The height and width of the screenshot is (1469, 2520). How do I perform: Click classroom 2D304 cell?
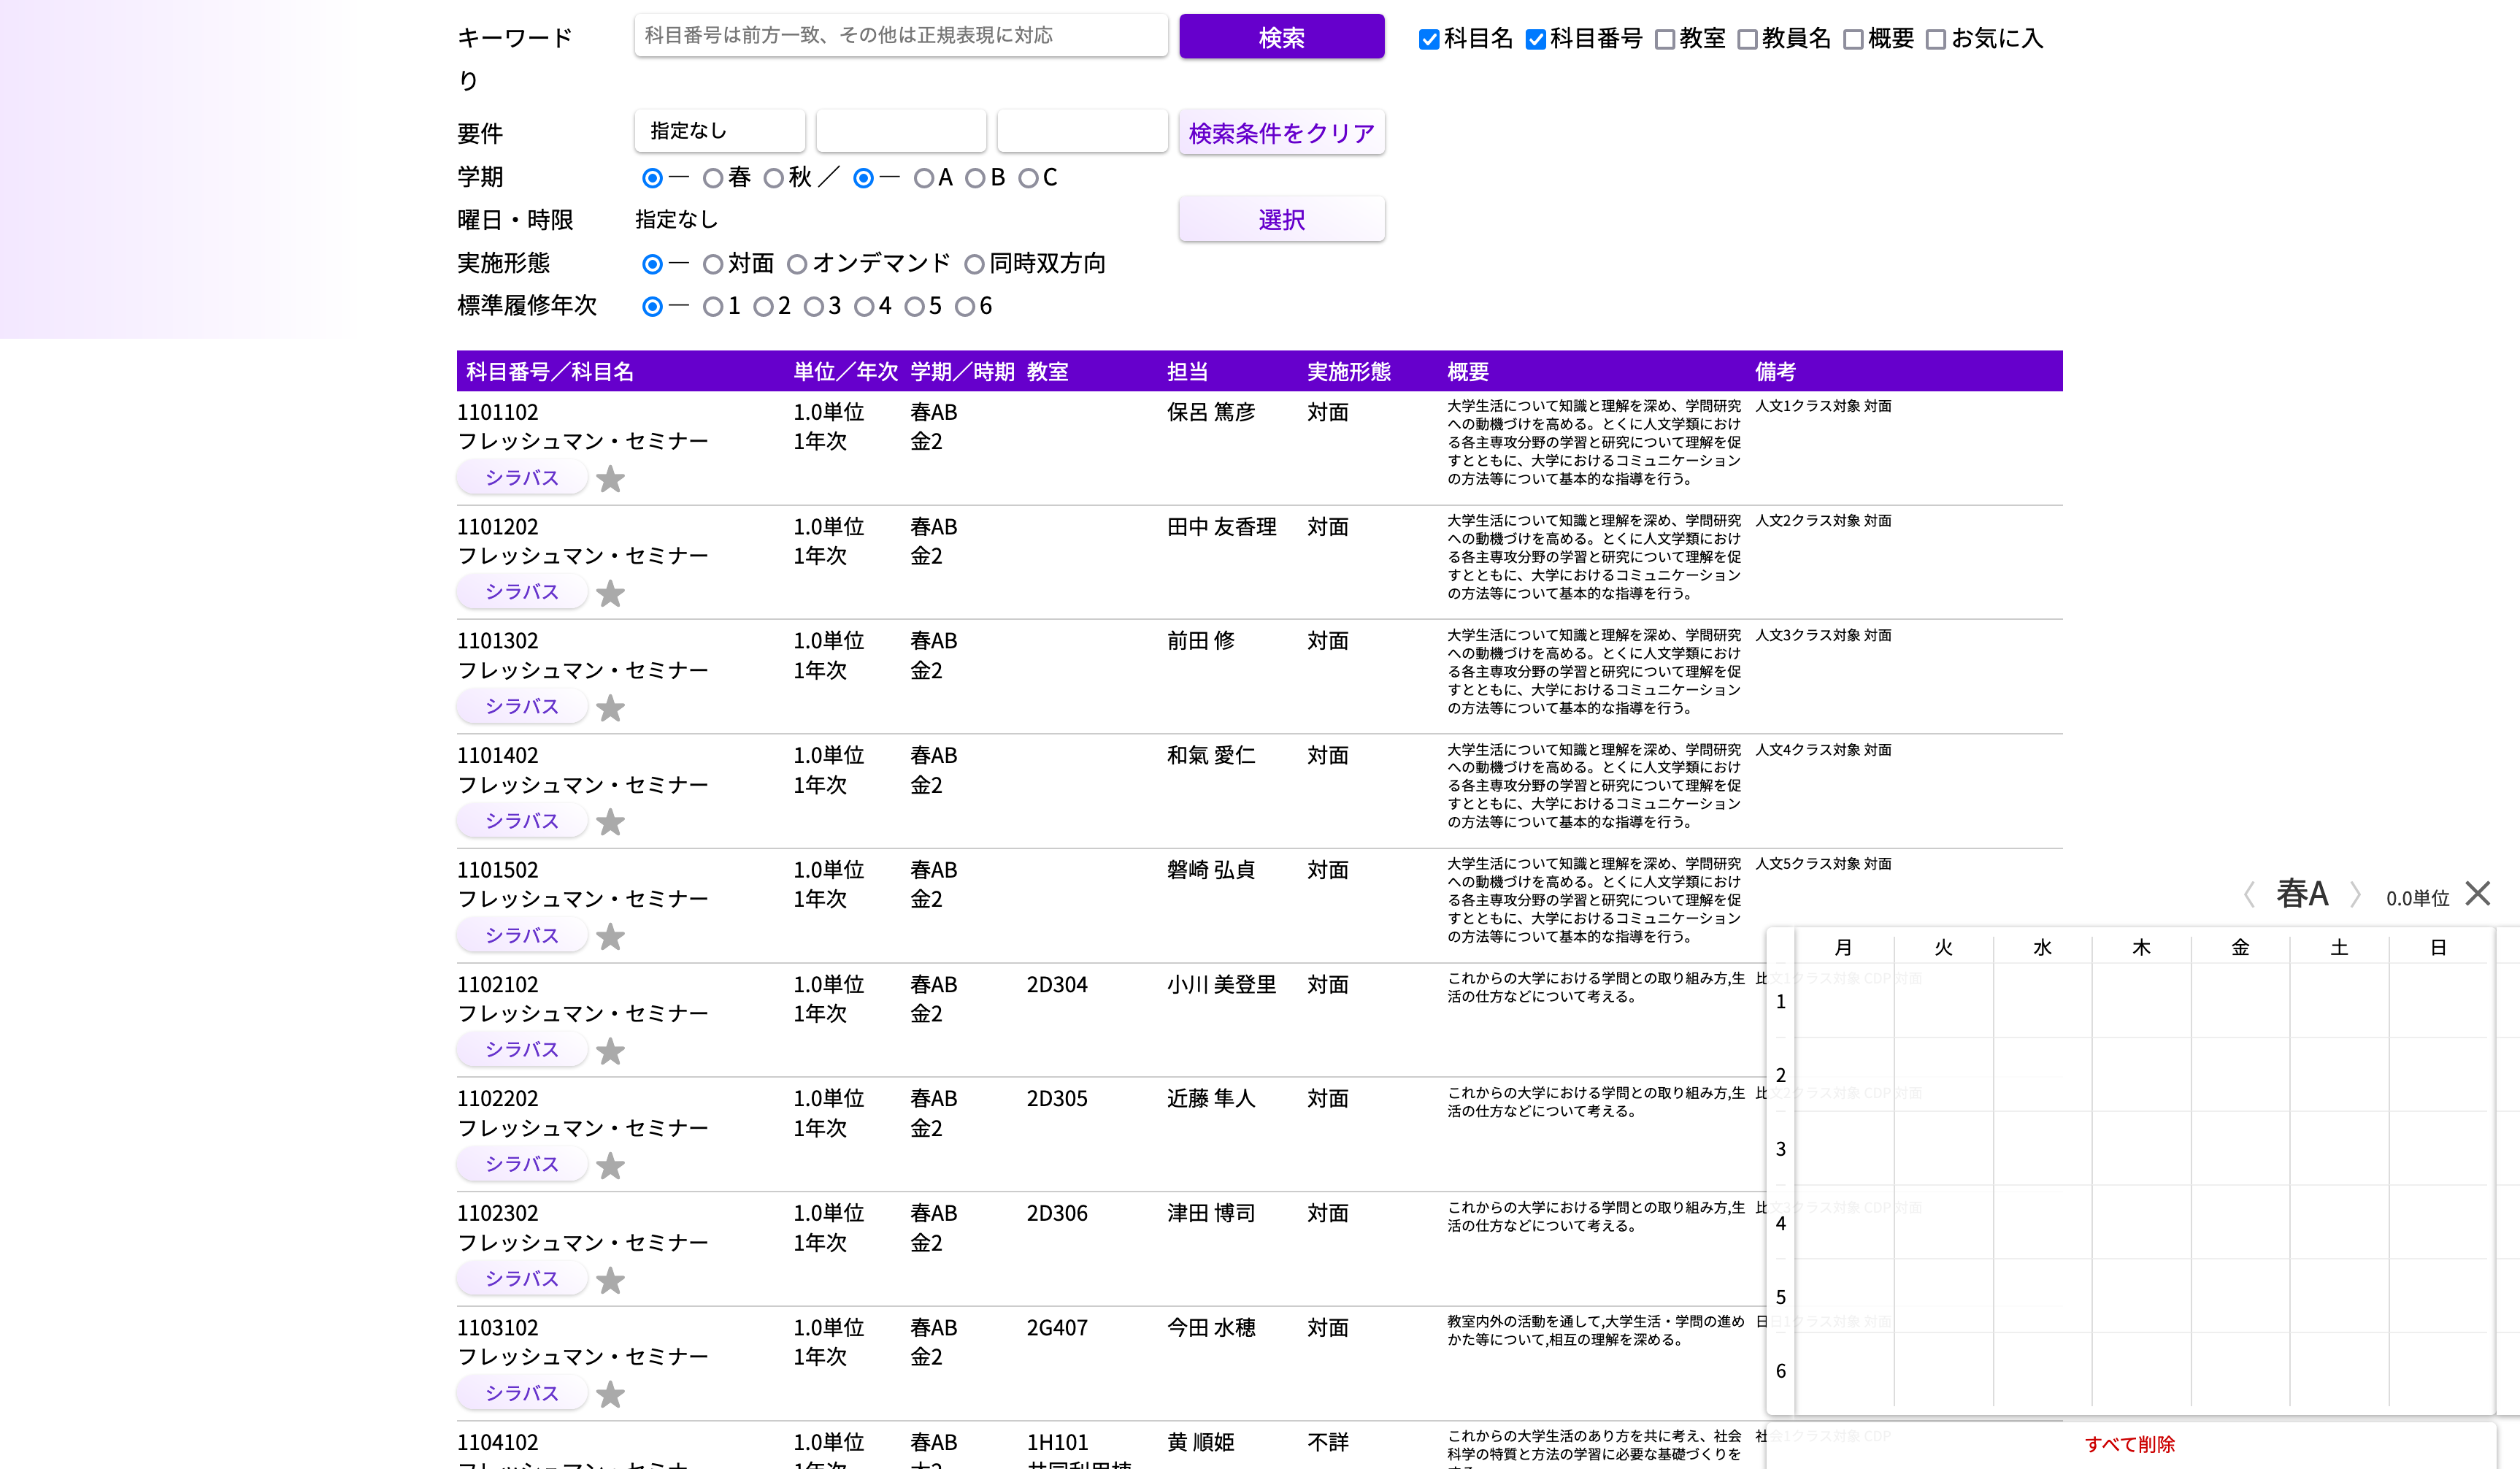(x=1057, y=984)
